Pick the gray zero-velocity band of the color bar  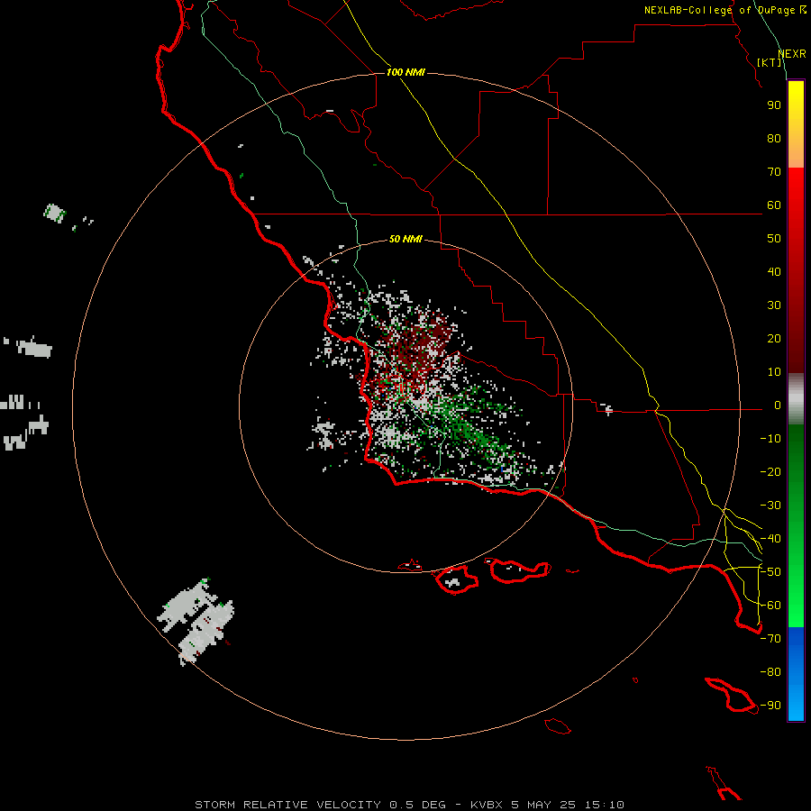coord(796,399)
